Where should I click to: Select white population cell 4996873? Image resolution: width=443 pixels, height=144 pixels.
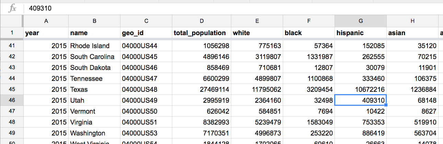(x=257, y=133)
